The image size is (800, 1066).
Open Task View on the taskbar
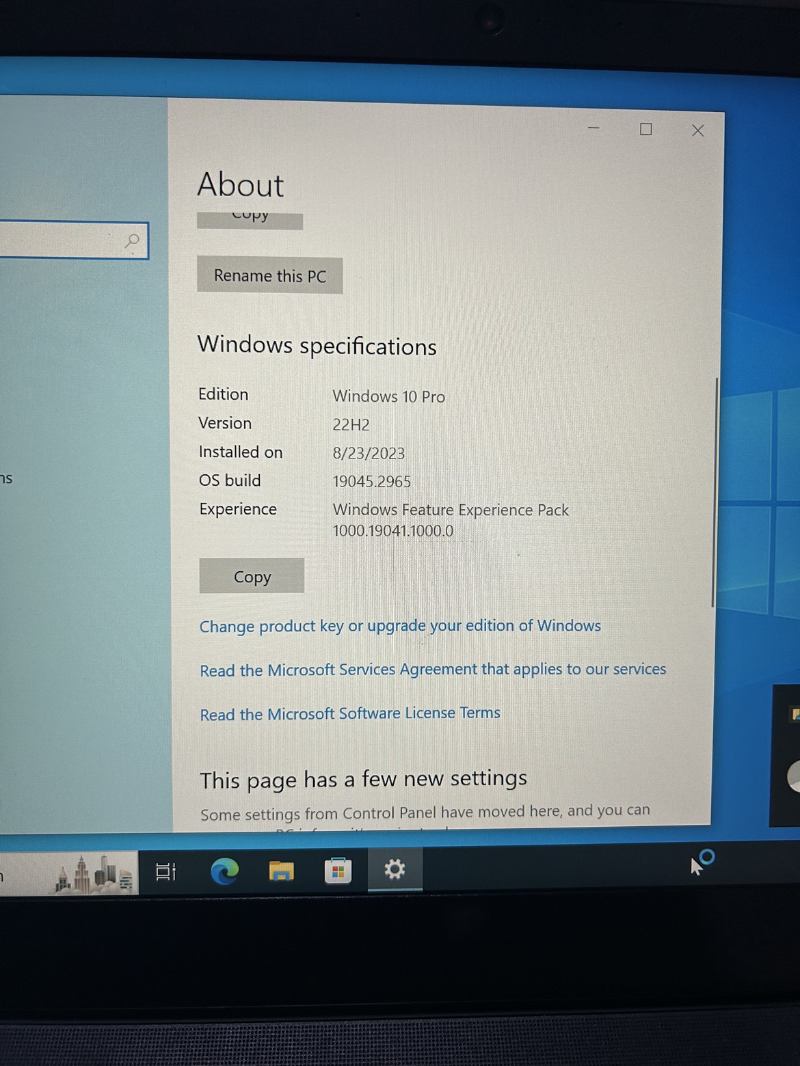coord(165,871)
